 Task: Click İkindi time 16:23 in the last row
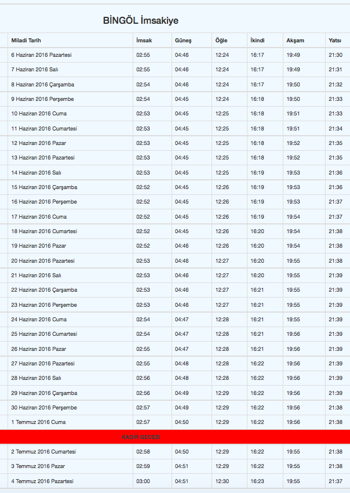coord(257,481)
